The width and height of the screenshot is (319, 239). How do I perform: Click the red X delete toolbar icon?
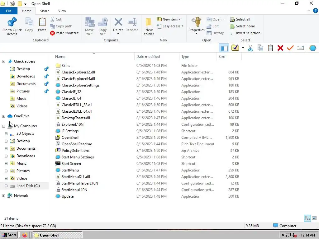[x=280, y=48]
